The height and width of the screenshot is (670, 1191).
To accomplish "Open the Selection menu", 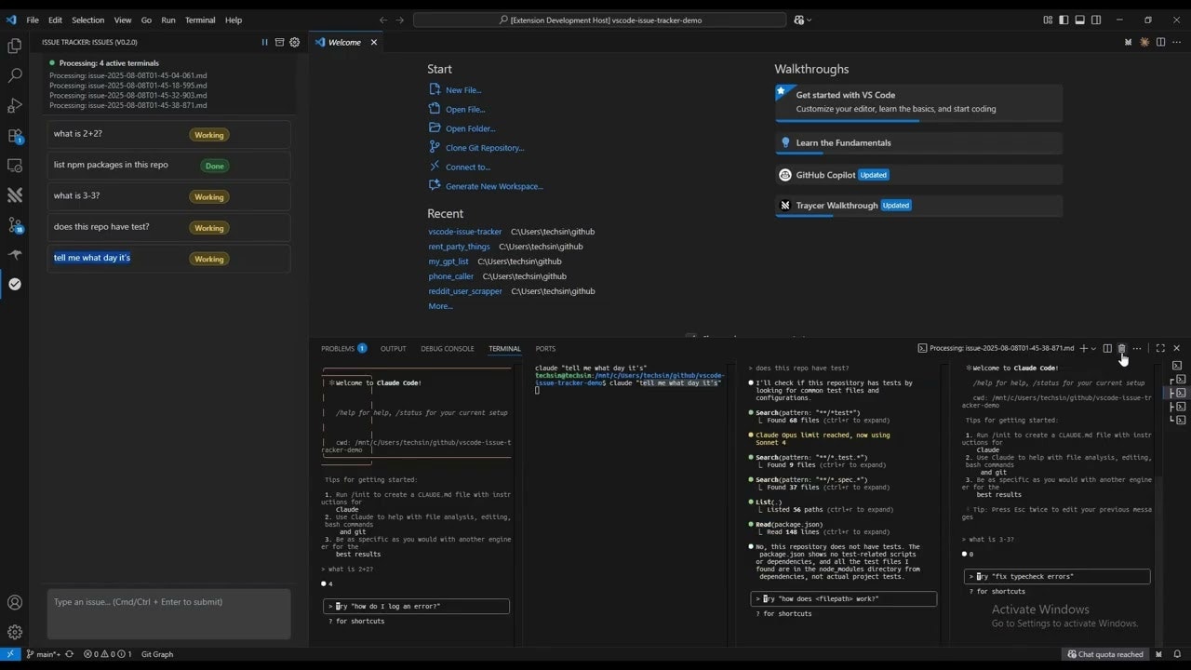I will click(x=87, y=20).
